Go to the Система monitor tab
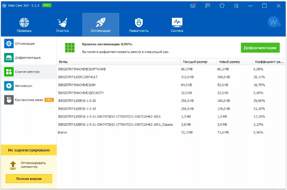The height and width of the screenshot is (190, 287). click(177, 25)
